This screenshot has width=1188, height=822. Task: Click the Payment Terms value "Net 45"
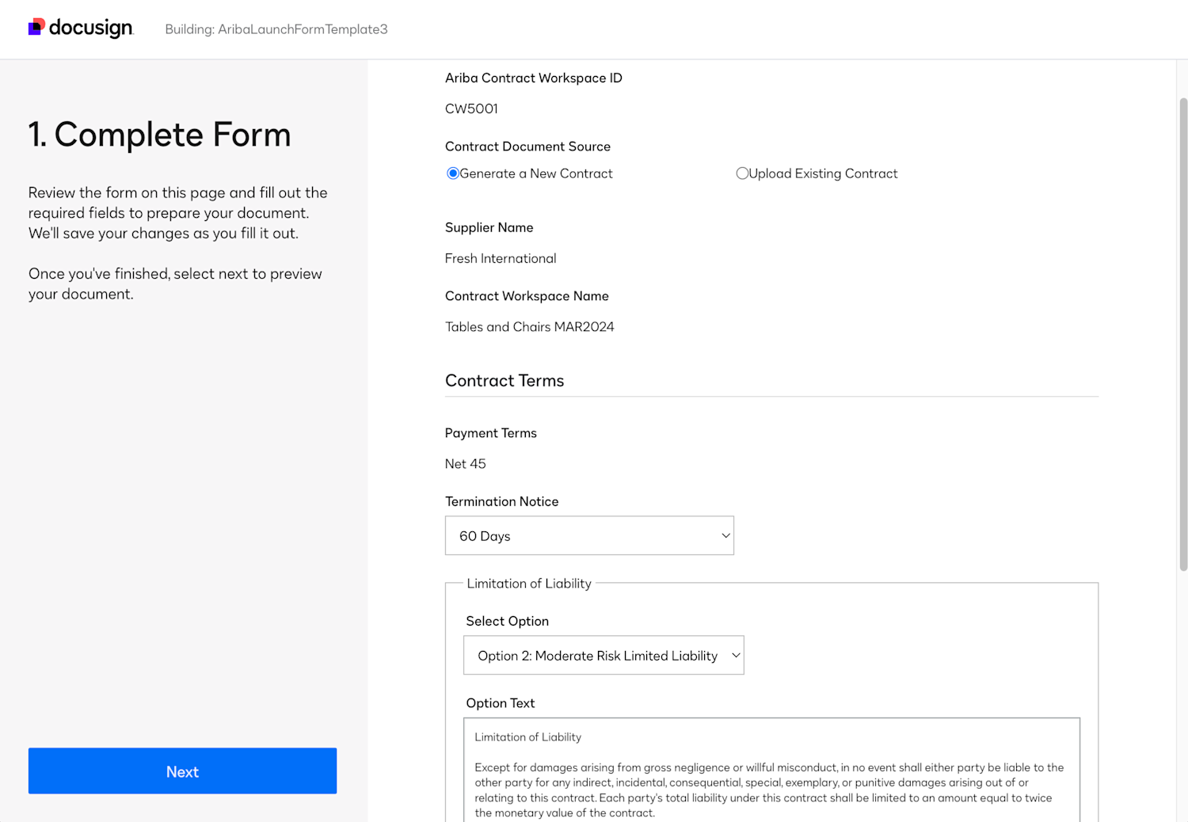(466, 463)
